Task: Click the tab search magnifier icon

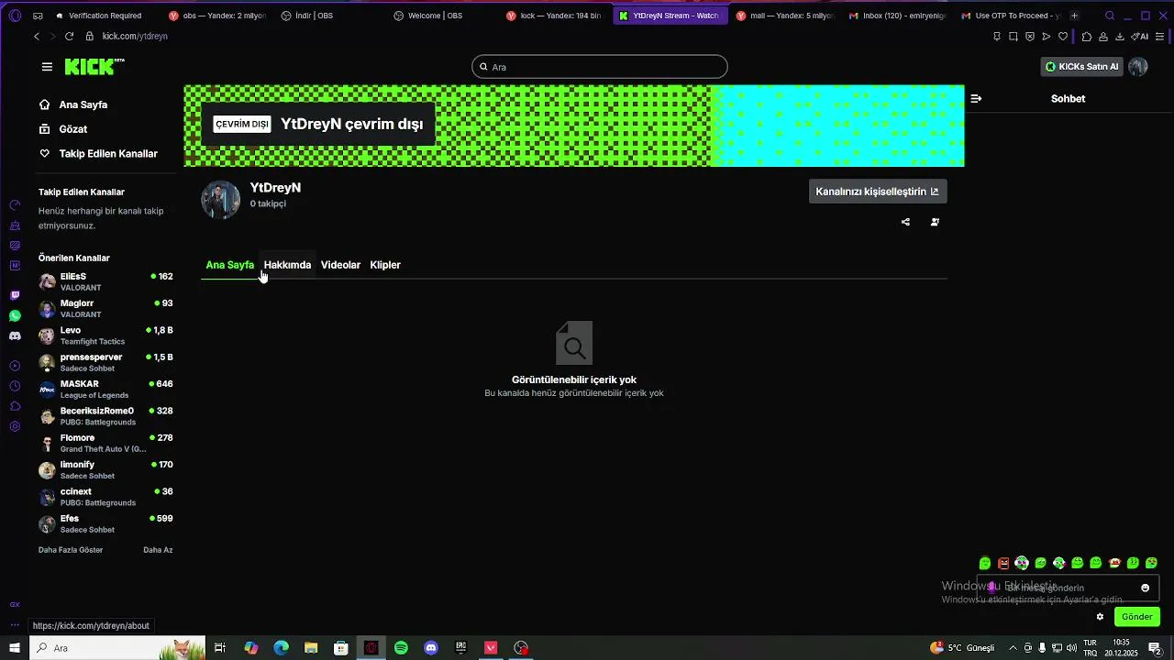Action: point(1110,16)
